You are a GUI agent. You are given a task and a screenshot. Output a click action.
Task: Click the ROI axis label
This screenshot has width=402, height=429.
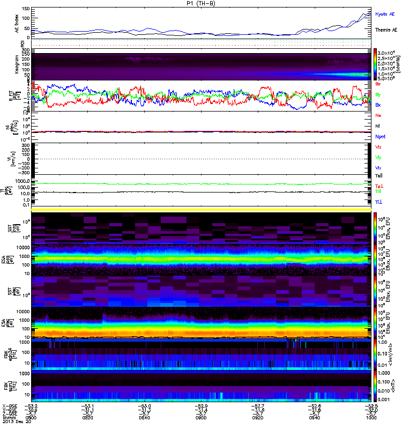pyautogui.click(x=23, y=43)
